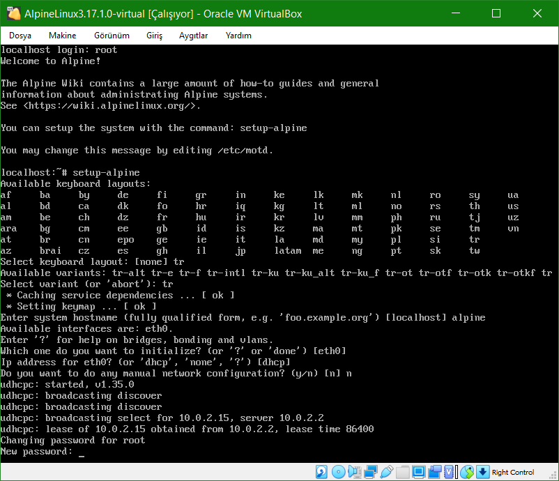This screenshot has width=559, height=481.
Task: Click the 'tr-ku_alt' variant text
Action: 309,273
